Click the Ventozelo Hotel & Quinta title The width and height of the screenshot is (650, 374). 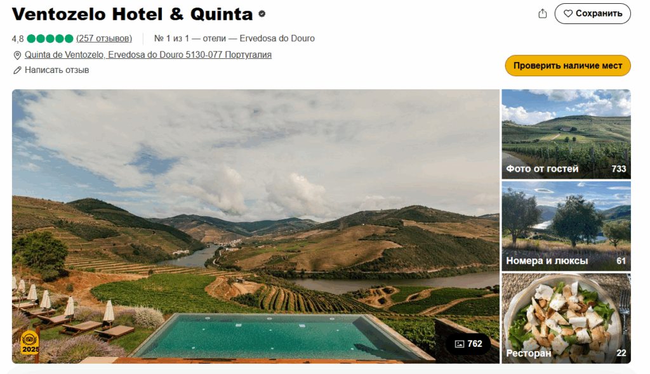click(132, 14)
